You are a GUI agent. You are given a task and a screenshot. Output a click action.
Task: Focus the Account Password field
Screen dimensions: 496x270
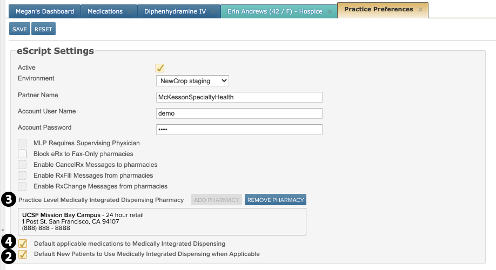(239, 130)
